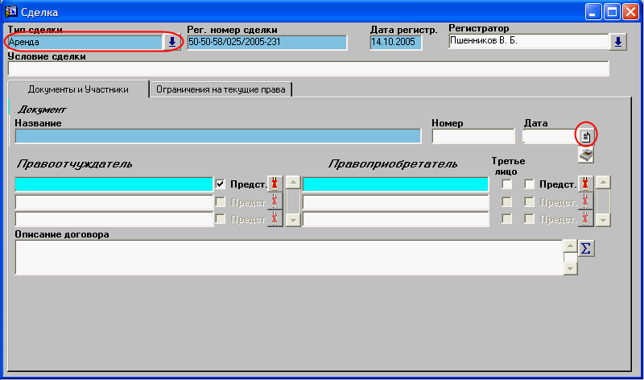Maximize the Сделка window
The image size is (644, 380).
point(612,12)
